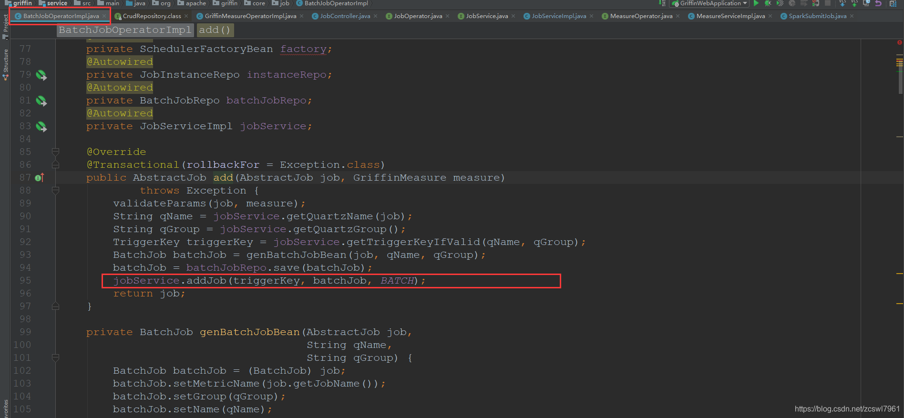The width and height of the screenshot is (904, 418).
Task: Switch to GriffinMeasureOperatorImpl.java tab
Action: coord(250,16)
